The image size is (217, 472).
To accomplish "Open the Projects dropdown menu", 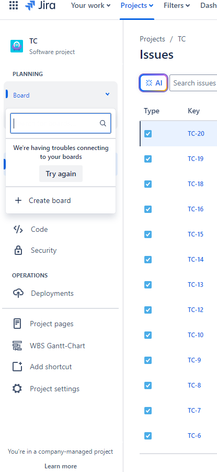I will [x=137, y=5].
